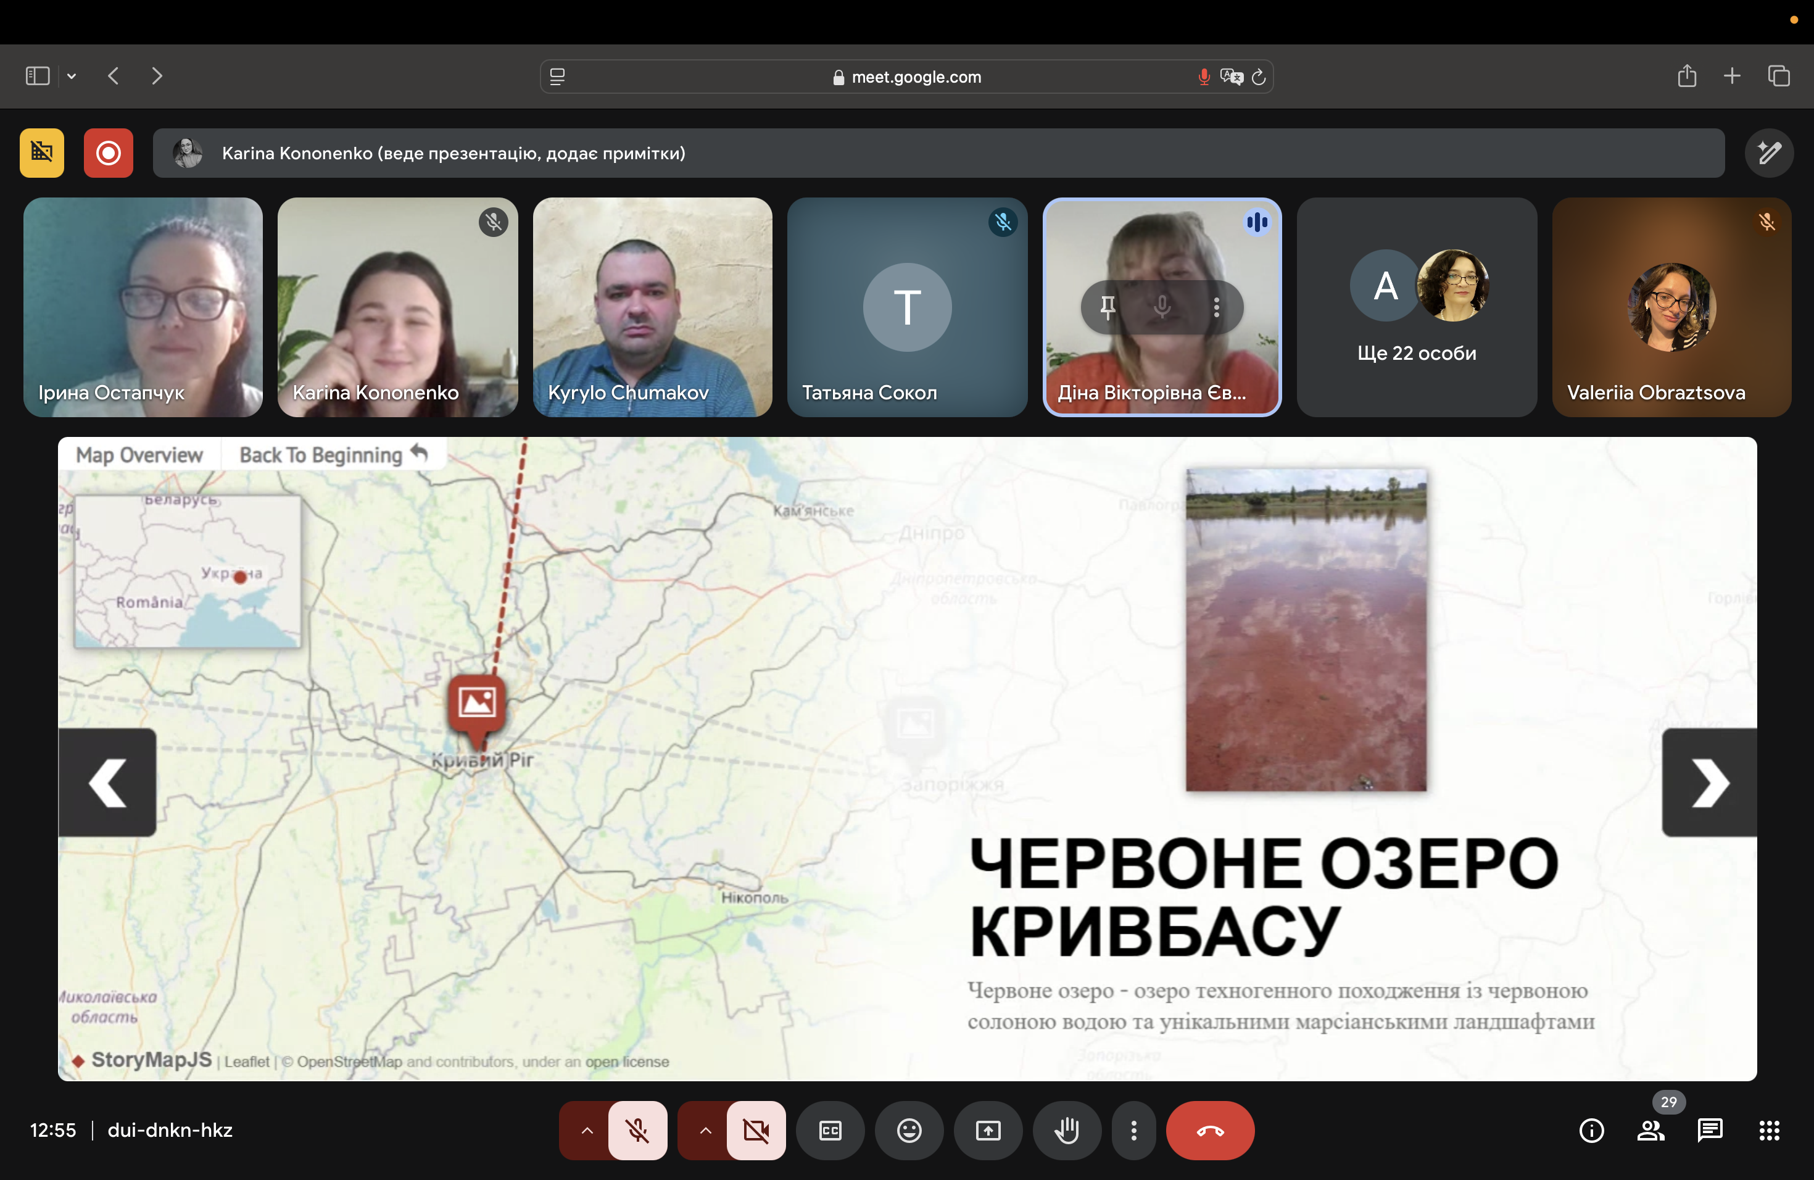Screen dimensions: 1814x1180
Task: Click Back To Beginning
Action: (x=333, y=455)
